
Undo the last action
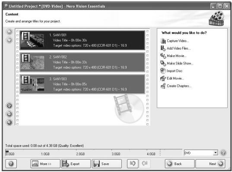click(133, 164)
